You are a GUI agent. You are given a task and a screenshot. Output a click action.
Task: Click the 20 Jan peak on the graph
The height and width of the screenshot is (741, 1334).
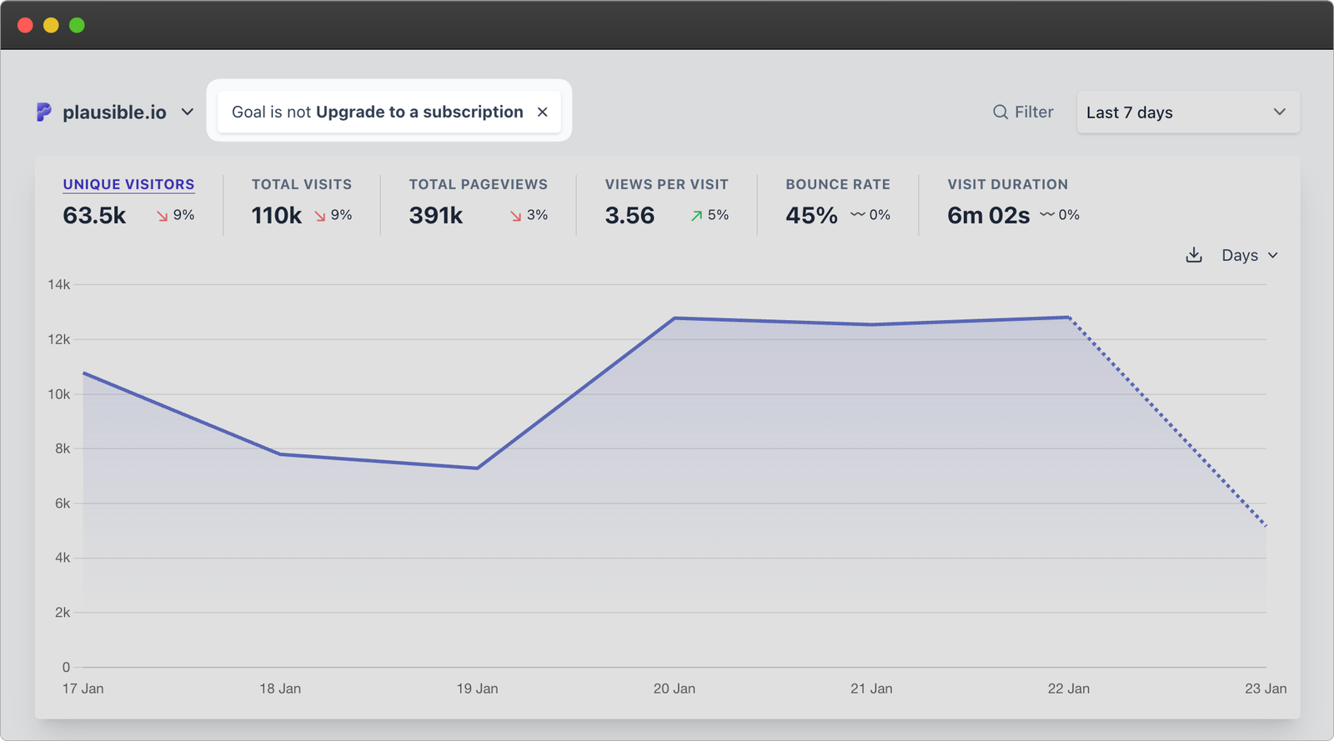pos(675,318)
